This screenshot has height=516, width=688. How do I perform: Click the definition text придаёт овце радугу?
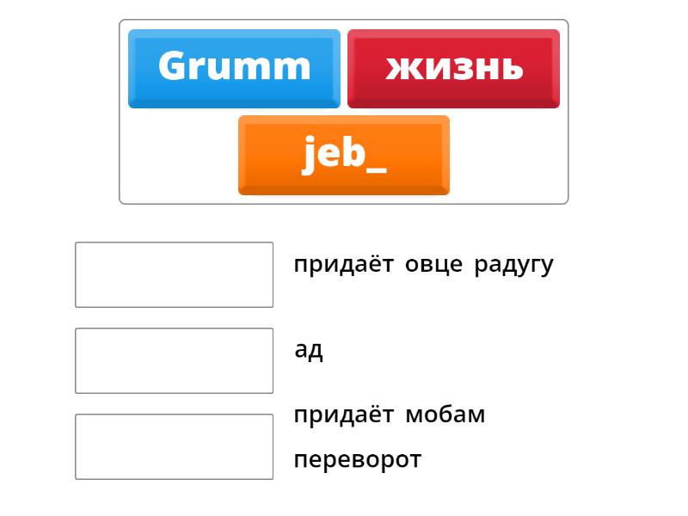[x=423, y=265]
